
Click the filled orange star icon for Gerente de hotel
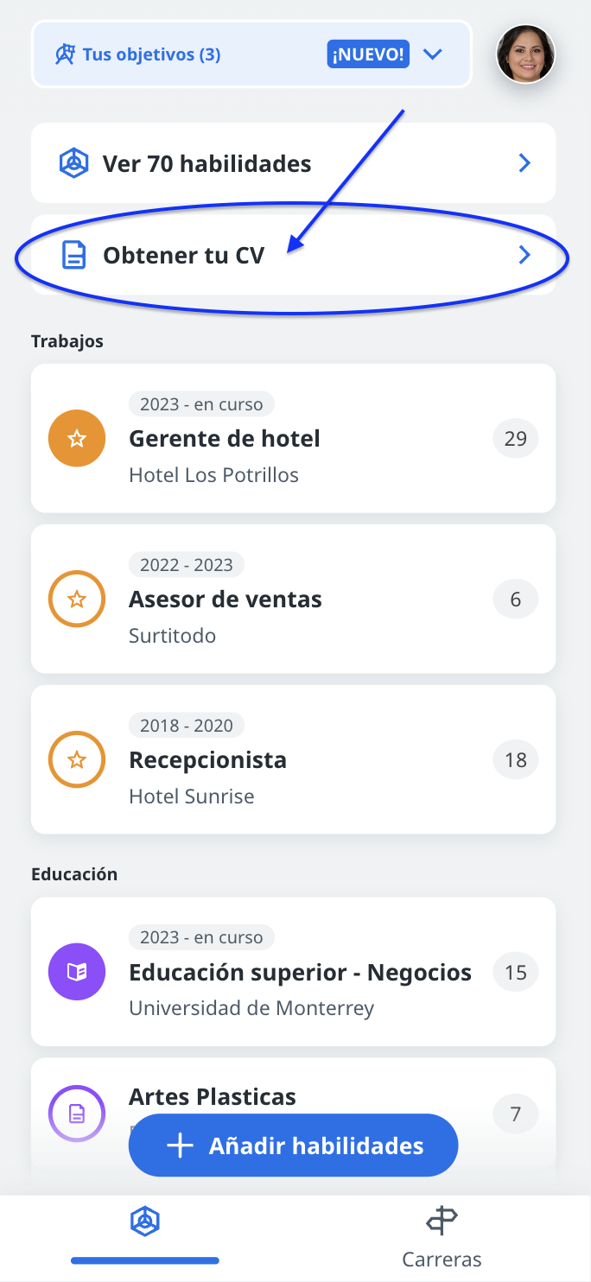tap(77, 439)
